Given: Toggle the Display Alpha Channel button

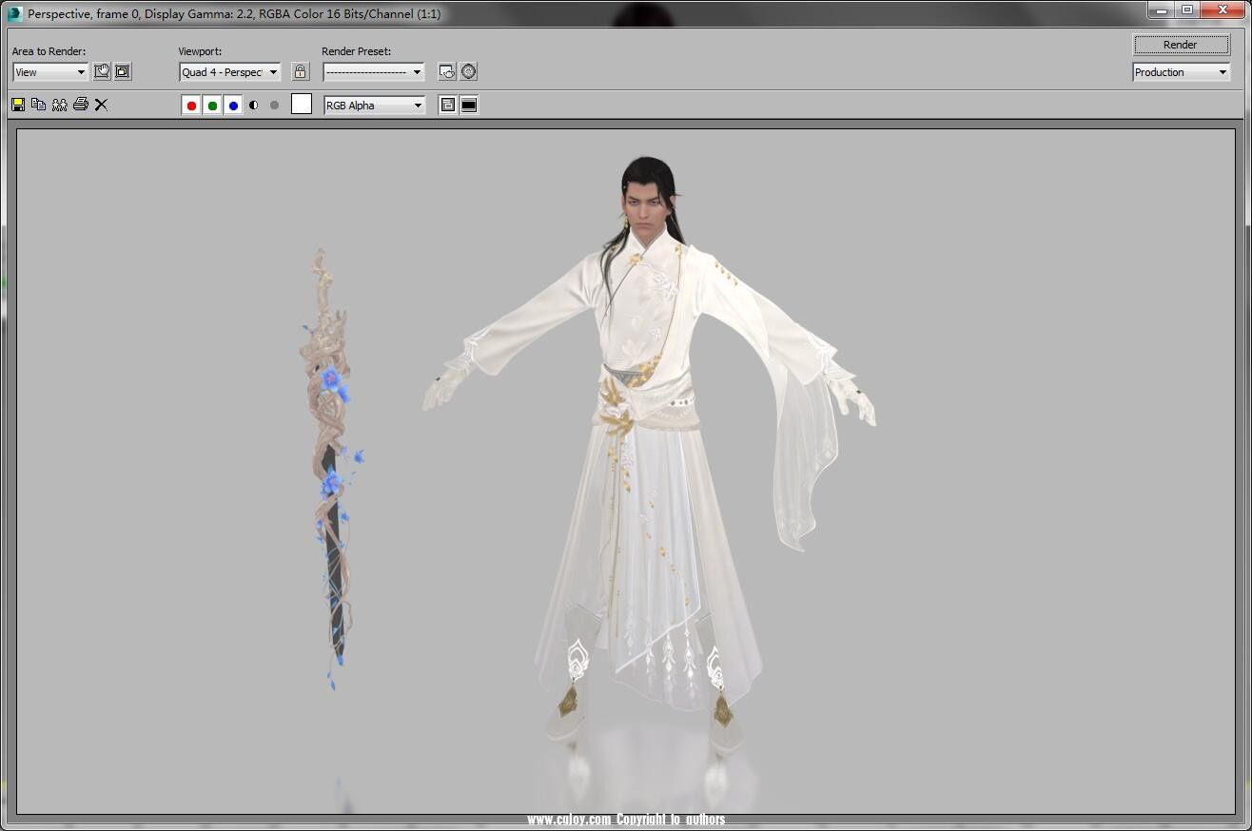Looking at the screenshot, I should click(253, 106).
